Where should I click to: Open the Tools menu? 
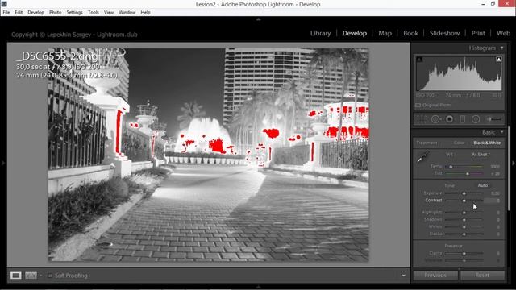(94, 13)
